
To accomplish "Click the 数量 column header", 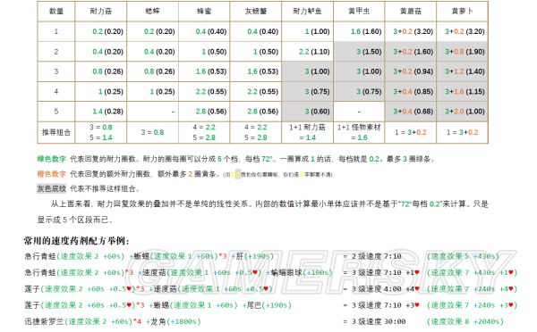I will pyautogui.click(x=56, y=12).
